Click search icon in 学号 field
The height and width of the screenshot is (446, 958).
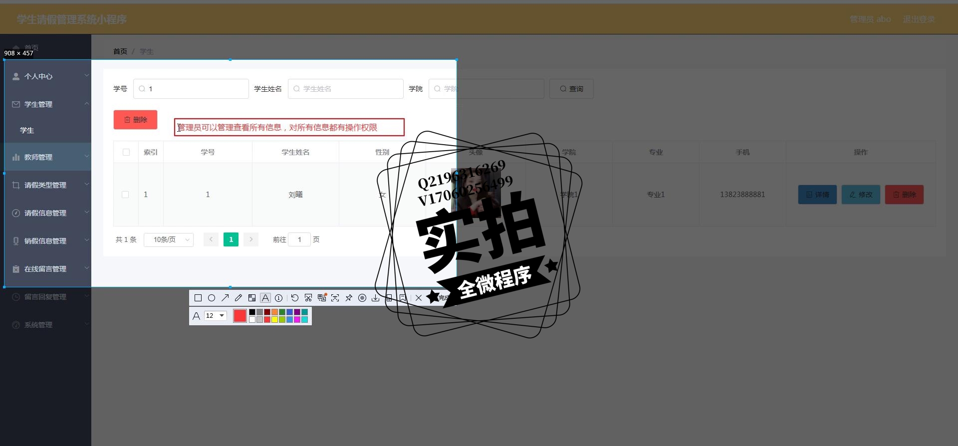pos(142,89)
